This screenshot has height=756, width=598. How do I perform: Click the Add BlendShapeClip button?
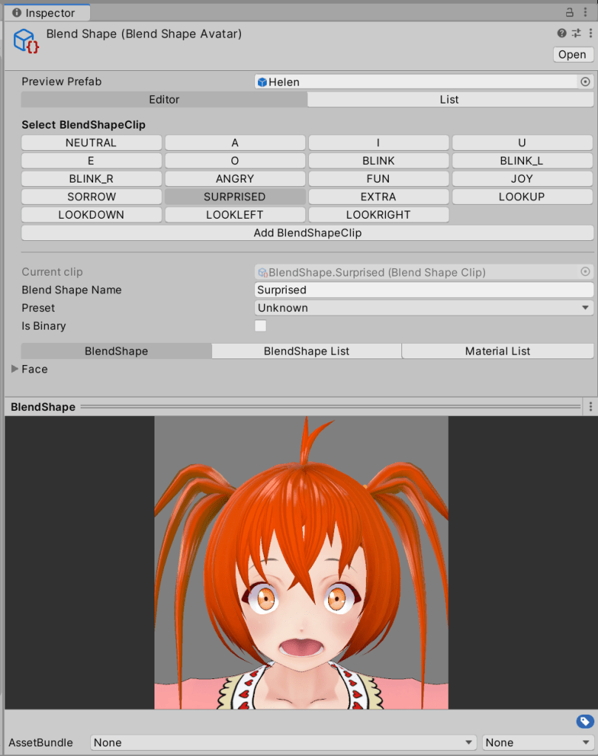click(x=308, y=233)
